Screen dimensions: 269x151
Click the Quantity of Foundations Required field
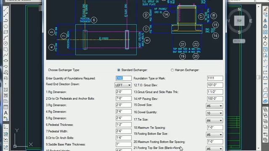point(124,78)
